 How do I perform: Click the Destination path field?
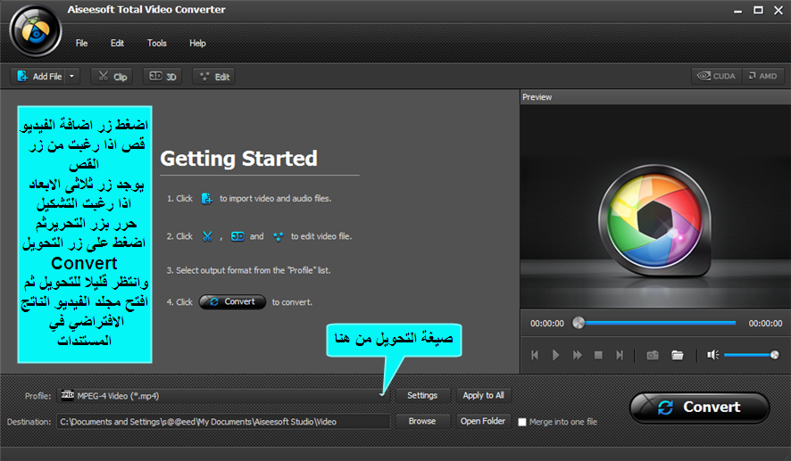coord(223,422)
